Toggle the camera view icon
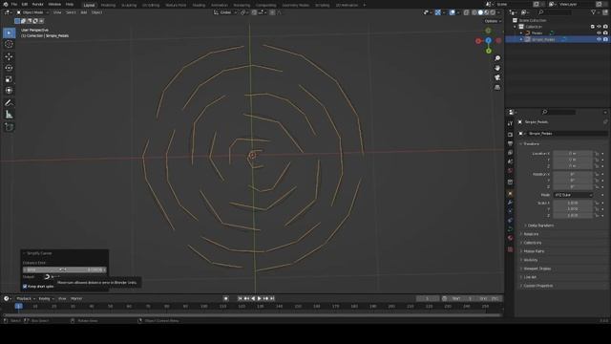The image size is (611, 344). click(497, 77)
